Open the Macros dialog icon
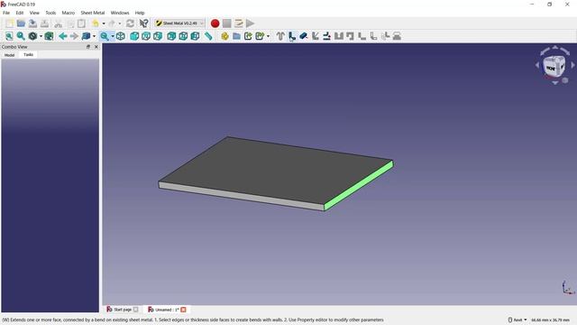Viewport: 577px width, 325px height. 238,23
